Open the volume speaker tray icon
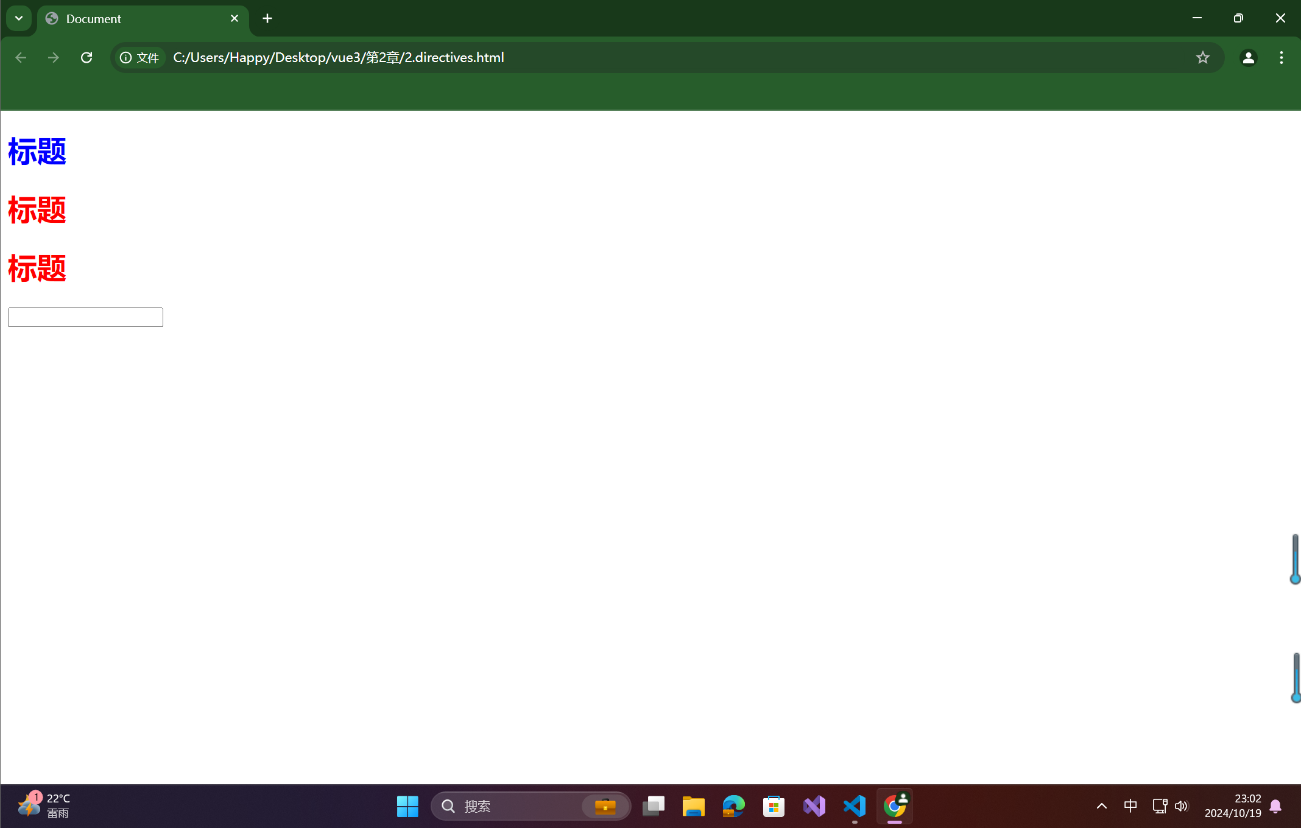 tap(1182, 806)
